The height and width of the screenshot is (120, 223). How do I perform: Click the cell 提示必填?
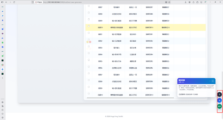(133, 48)
